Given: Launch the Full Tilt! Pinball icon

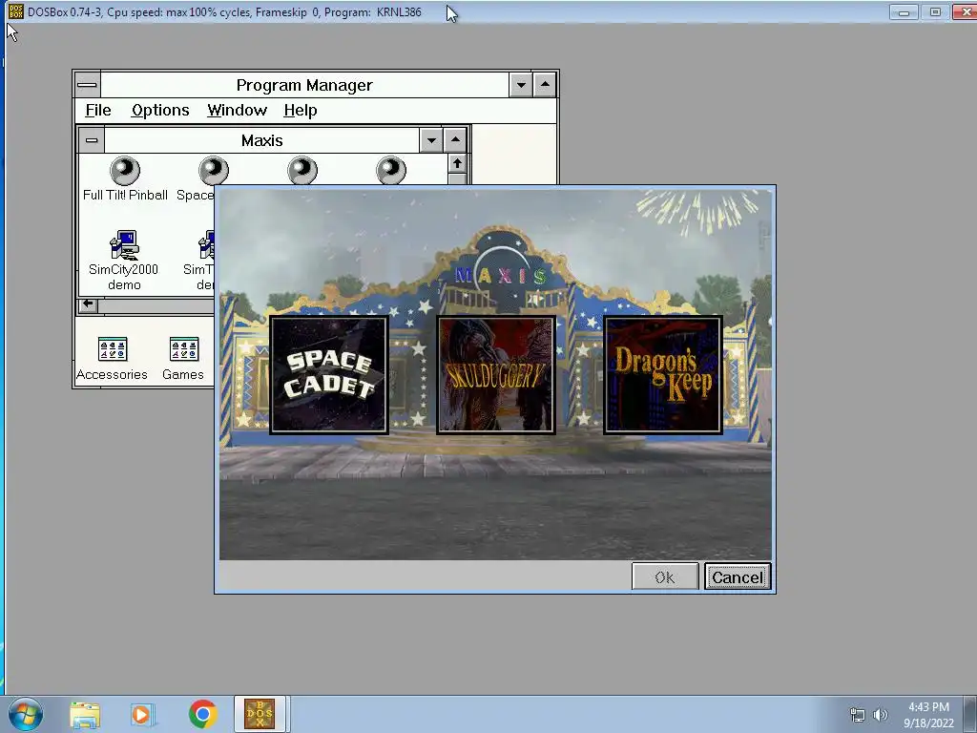Looking at the screenshot, I should [x=125, y=178].
